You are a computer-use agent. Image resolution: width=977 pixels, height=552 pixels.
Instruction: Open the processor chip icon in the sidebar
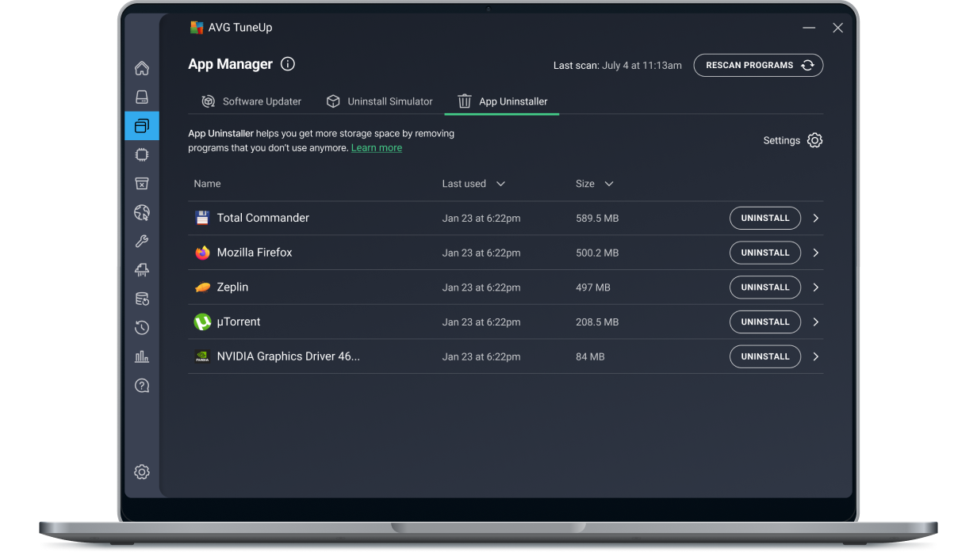tap(142, 154)
